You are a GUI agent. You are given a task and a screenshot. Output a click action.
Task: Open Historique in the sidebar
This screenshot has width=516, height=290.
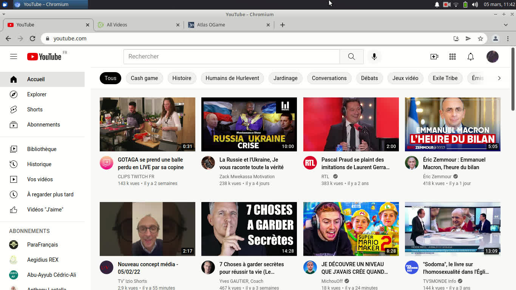click(42, 164)
